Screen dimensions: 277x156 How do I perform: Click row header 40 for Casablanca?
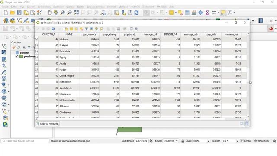click(36, 88)
